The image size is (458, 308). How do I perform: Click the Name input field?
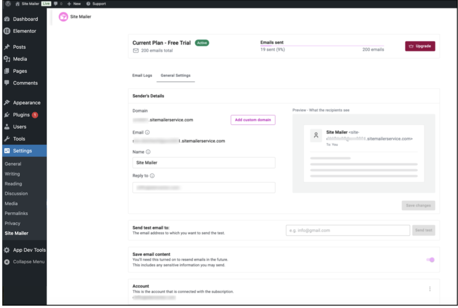pyautogui.click(x=204, y=163)
